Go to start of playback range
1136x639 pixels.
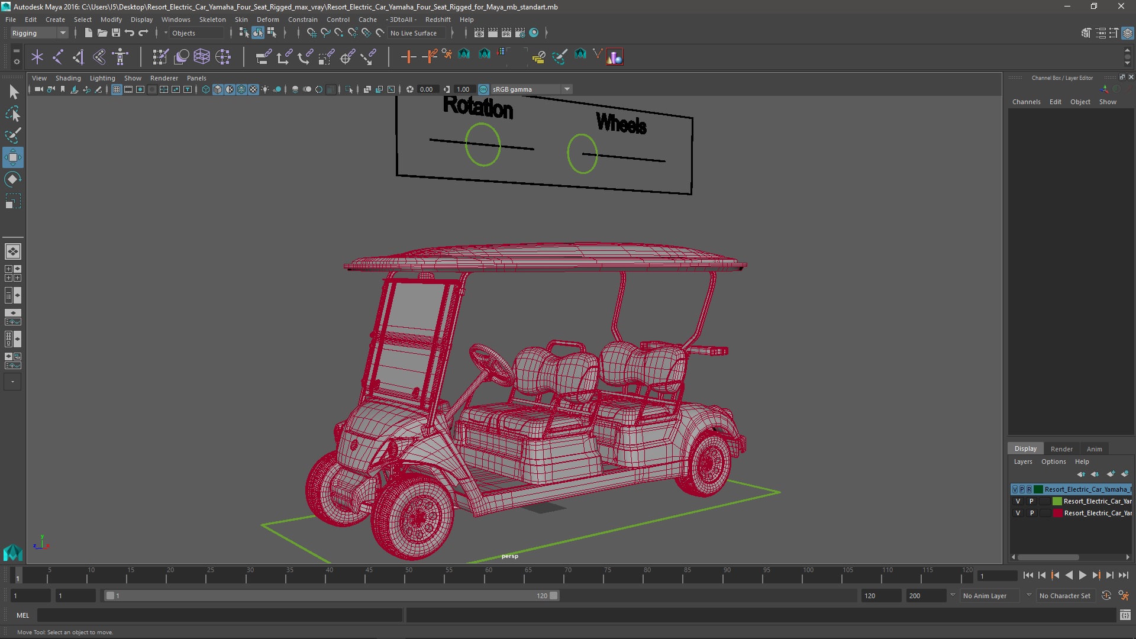click(1028, 575)
